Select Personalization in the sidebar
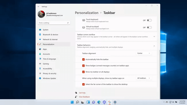 point(54,44)
